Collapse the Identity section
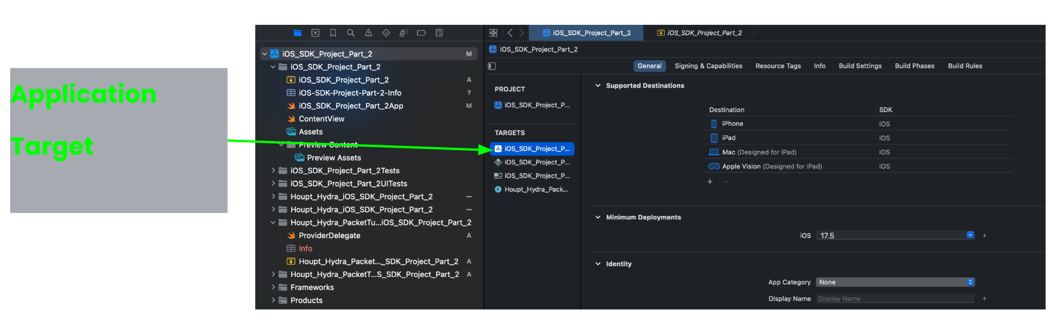1054x325 pixels. click(x=598, y=264)
